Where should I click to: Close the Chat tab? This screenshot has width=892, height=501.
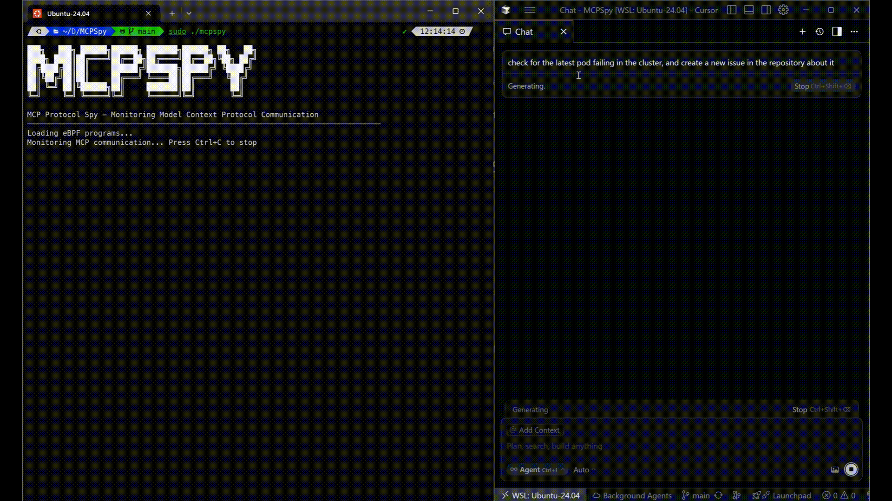(x=564, y=32)
